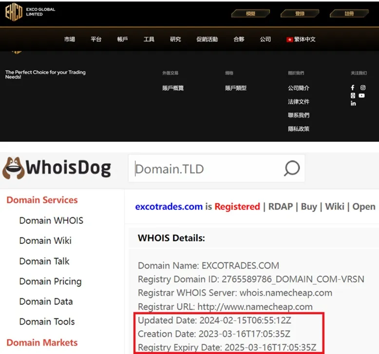Viewport: 379px width, 354px height.
Task: Open the 隱私政策 footer link
Action: pyautogui.click(x=299, y=129)
